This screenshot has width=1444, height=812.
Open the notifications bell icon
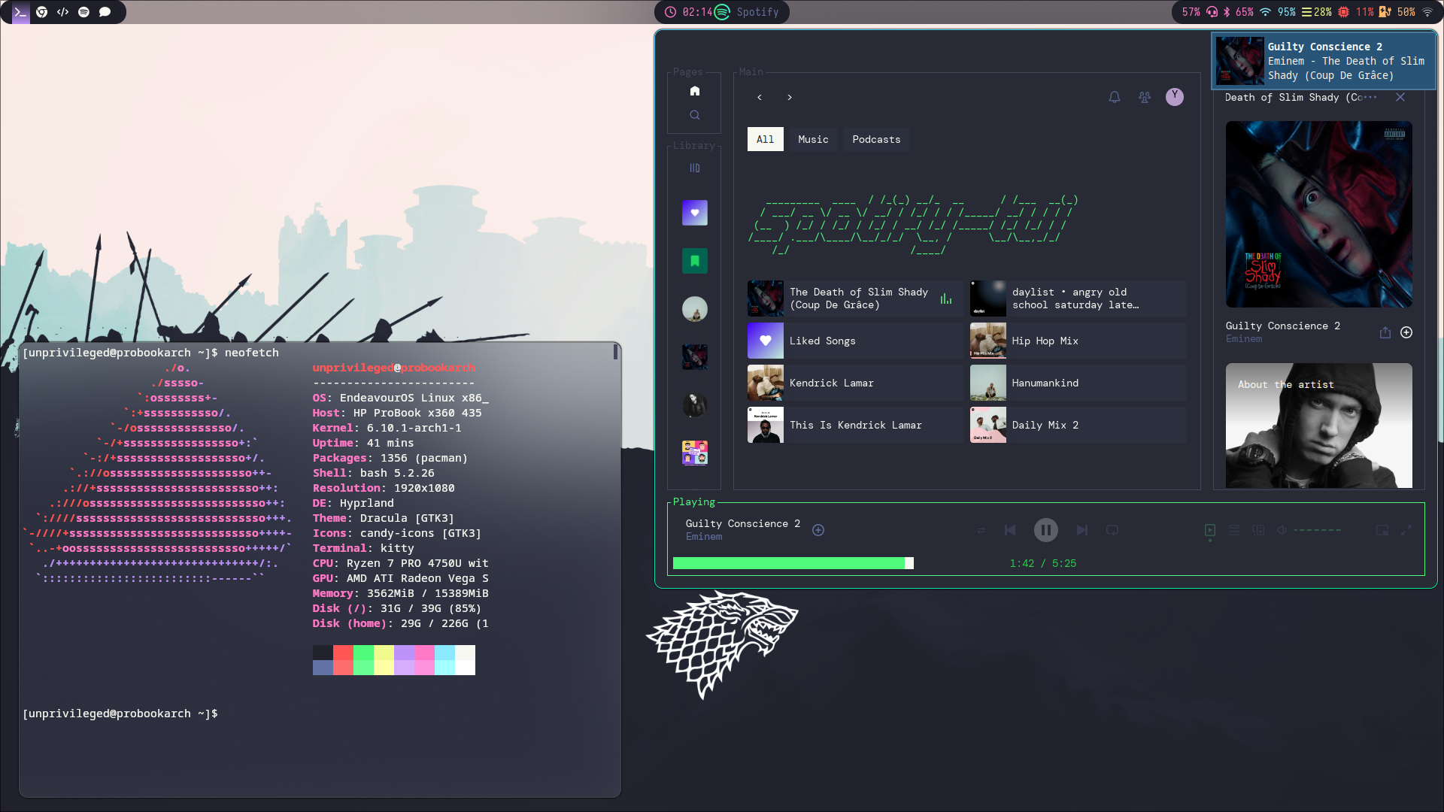click(x=1114, y=97)
